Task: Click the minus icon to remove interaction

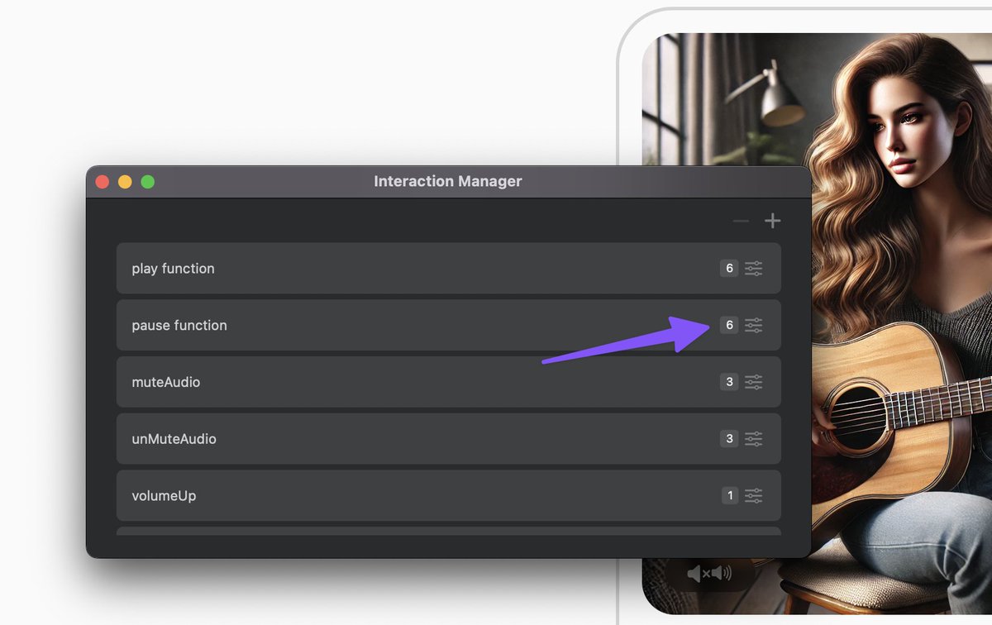Action: pos(740,221)
